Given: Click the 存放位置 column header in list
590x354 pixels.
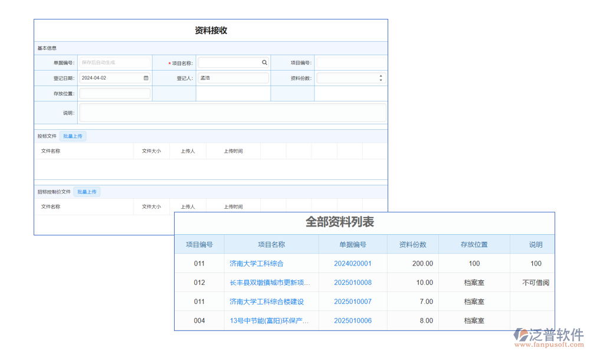Looking at the screenshot, I should (x=474, y=245).
